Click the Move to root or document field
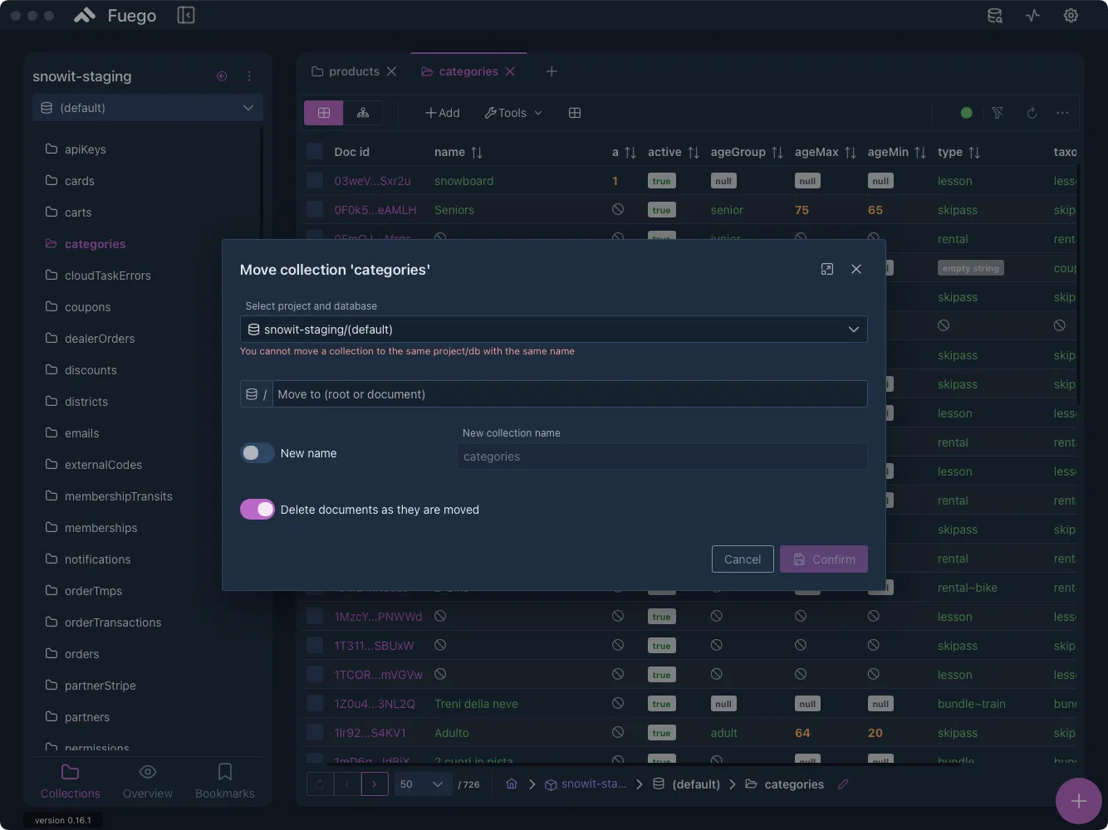 click(x=570, y=394)
